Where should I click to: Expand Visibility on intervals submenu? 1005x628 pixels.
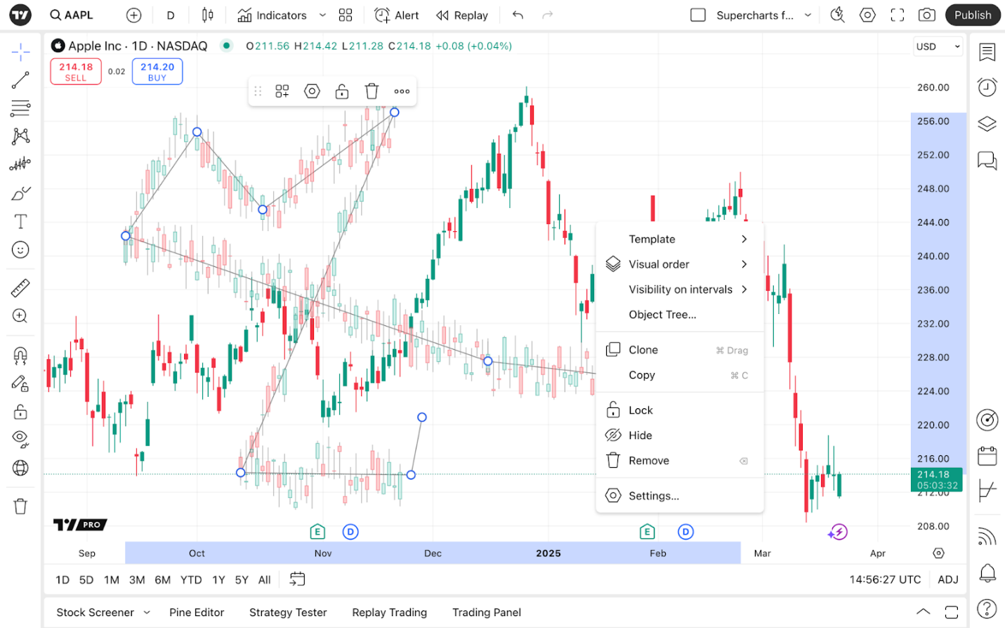pyautogui.click(x=680, y=289)
